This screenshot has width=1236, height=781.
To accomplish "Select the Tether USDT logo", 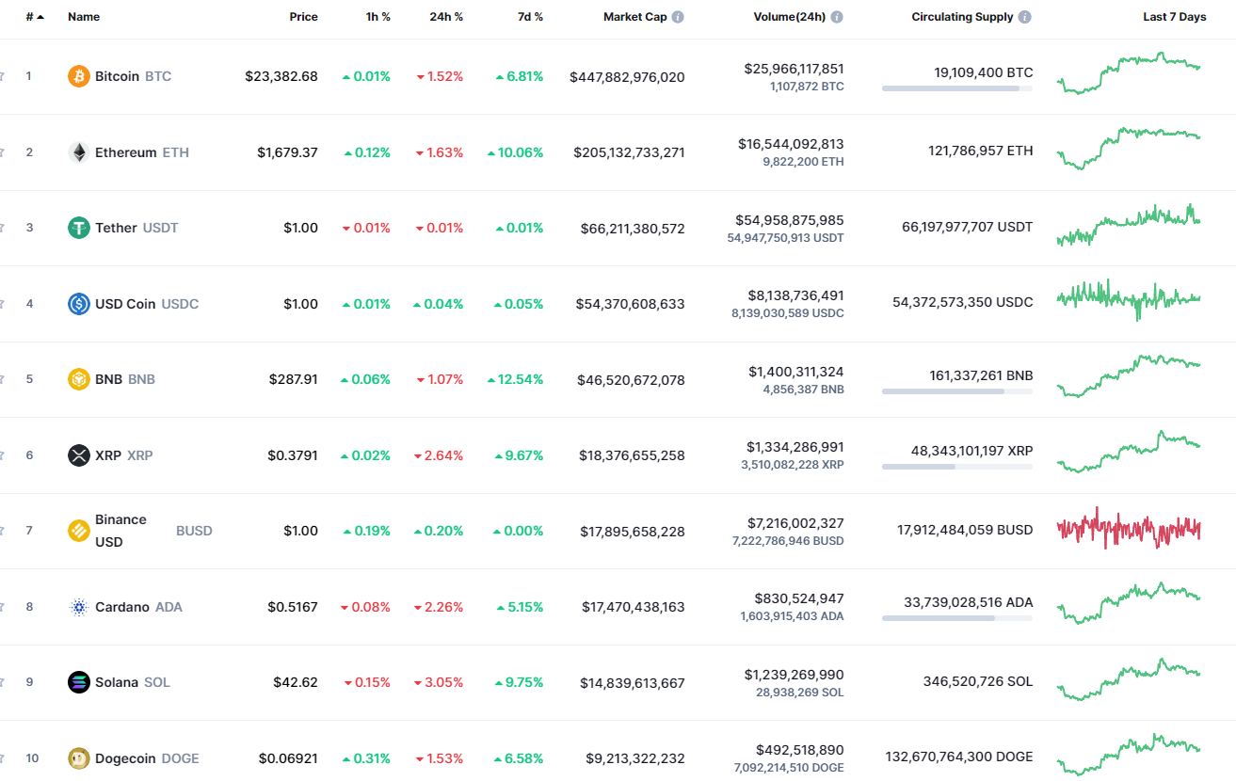I will click(78, 227).
